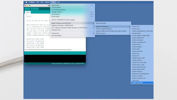The image size is (177, 100).
Task: Select the Arduino Esplora board
Action: click(142, 47)
